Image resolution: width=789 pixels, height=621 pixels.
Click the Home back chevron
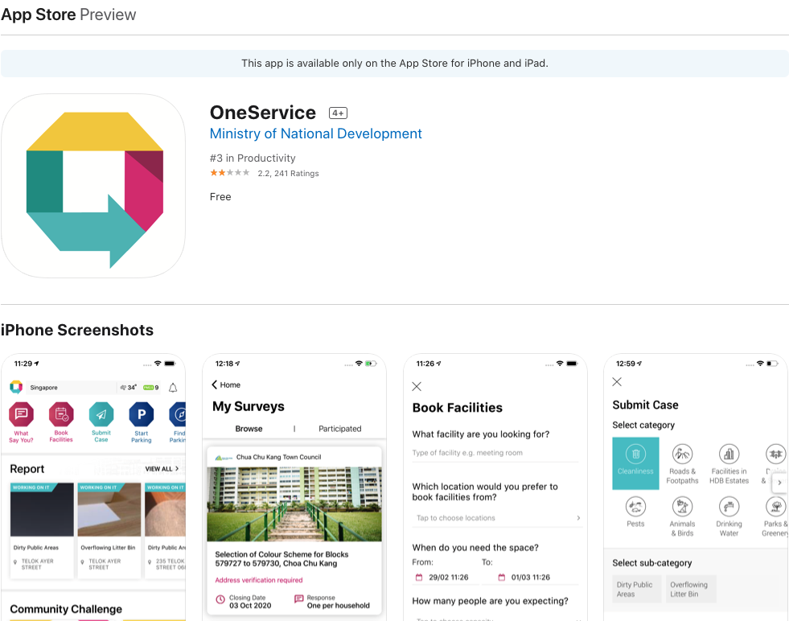(215, 385)
